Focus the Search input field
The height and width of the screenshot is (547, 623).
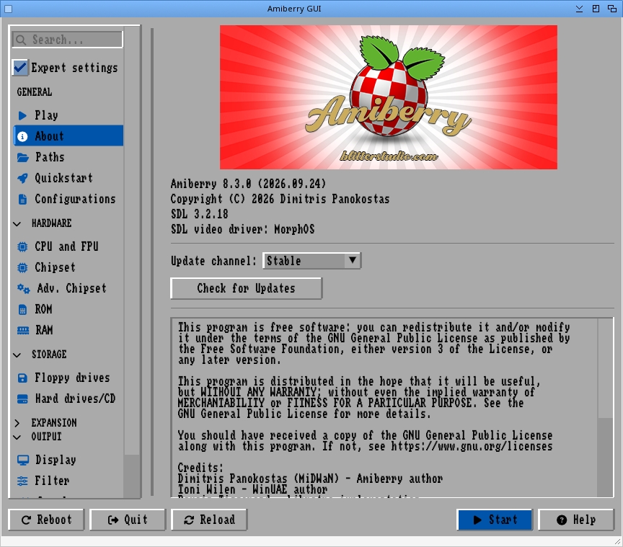[68, 40]
